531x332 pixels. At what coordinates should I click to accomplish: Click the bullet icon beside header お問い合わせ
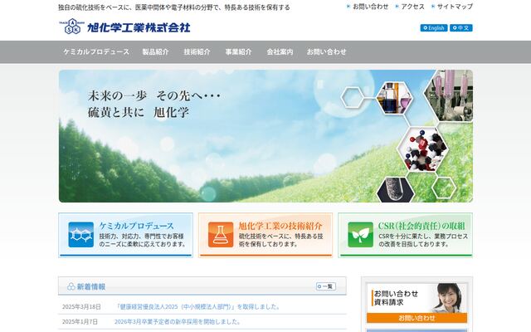point(348,6)
